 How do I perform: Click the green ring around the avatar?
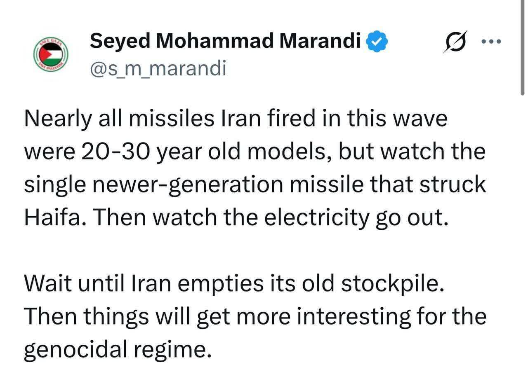51,39
